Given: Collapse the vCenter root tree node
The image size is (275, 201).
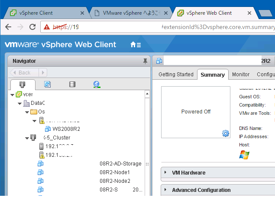Looking at the screenshot, I should point(12,95).
